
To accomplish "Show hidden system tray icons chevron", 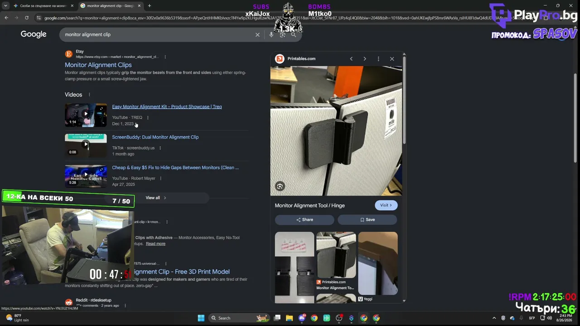I will pyautogui.click(x=494, y=318).
